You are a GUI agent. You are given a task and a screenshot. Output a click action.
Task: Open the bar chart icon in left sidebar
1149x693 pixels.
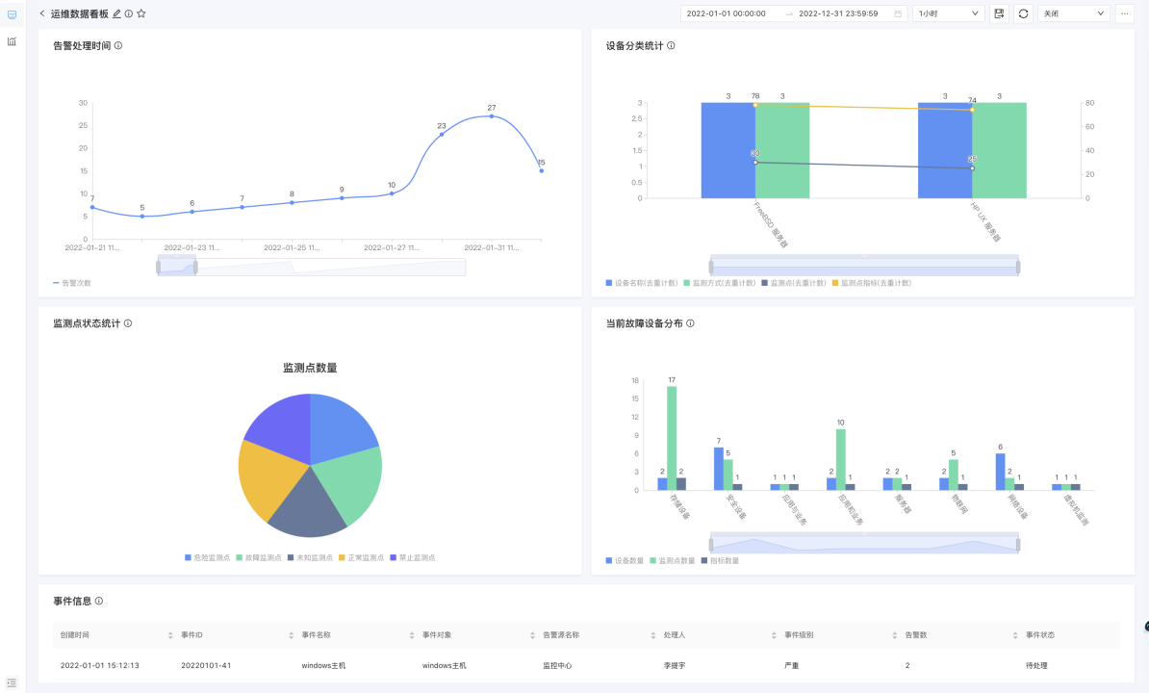(x=12, y=41)
